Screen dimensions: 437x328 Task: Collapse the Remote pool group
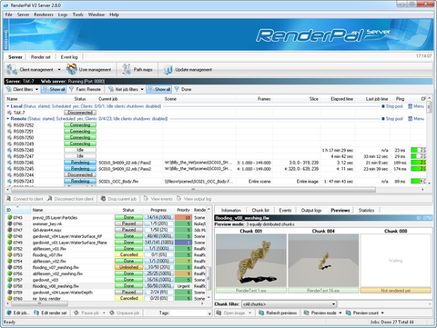(x=8, y=119)
